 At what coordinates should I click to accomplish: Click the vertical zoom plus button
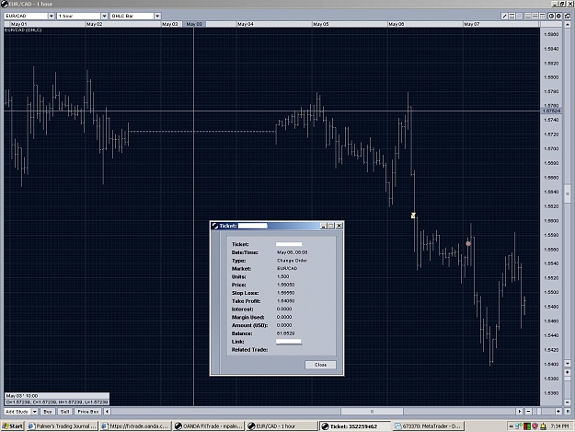click(x=568, y=372)
